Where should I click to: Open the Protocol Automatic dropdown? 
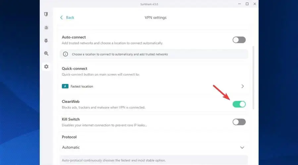click(153, 148)
